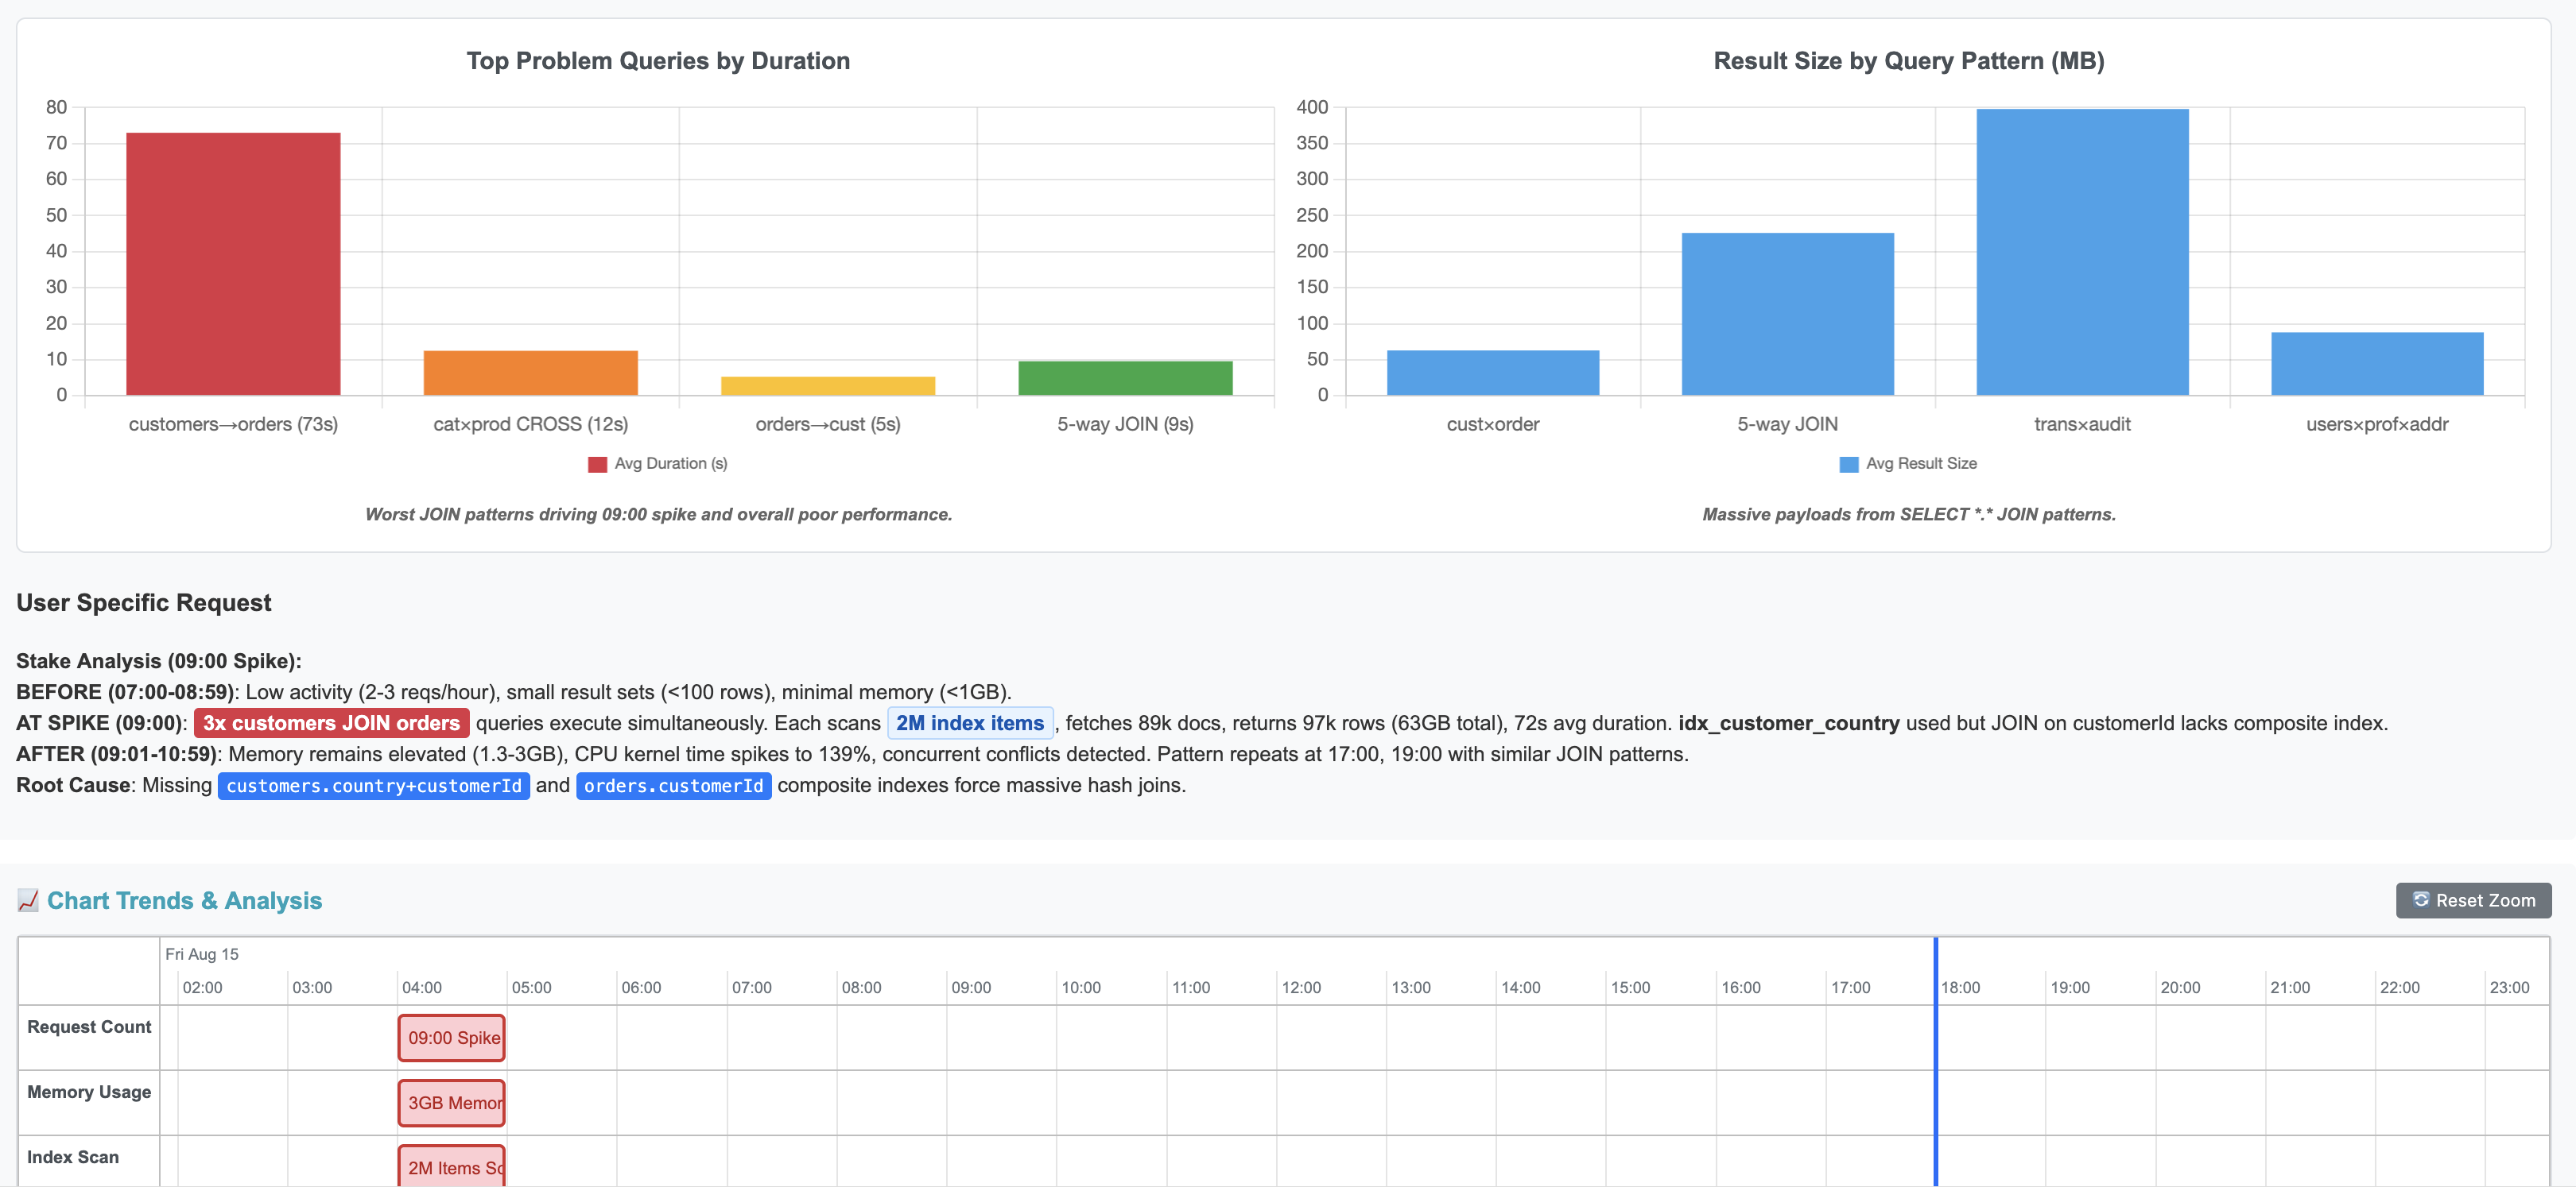Click the '2M index items' highlighted tag
This screenshot has width=2576, height=1187.
click(970, 722)
